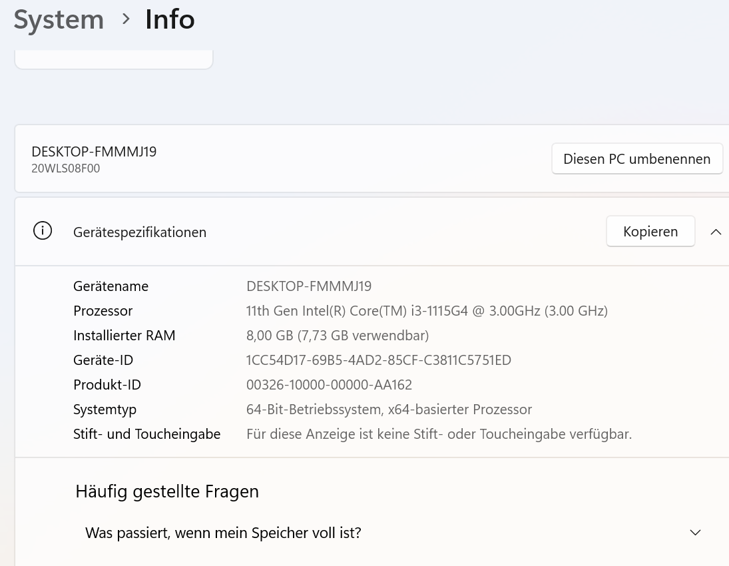Image resolution: width=729 pixels, height=566 pixels.
Task: Click the Geräte-ID value string
Action: (378, 360)
